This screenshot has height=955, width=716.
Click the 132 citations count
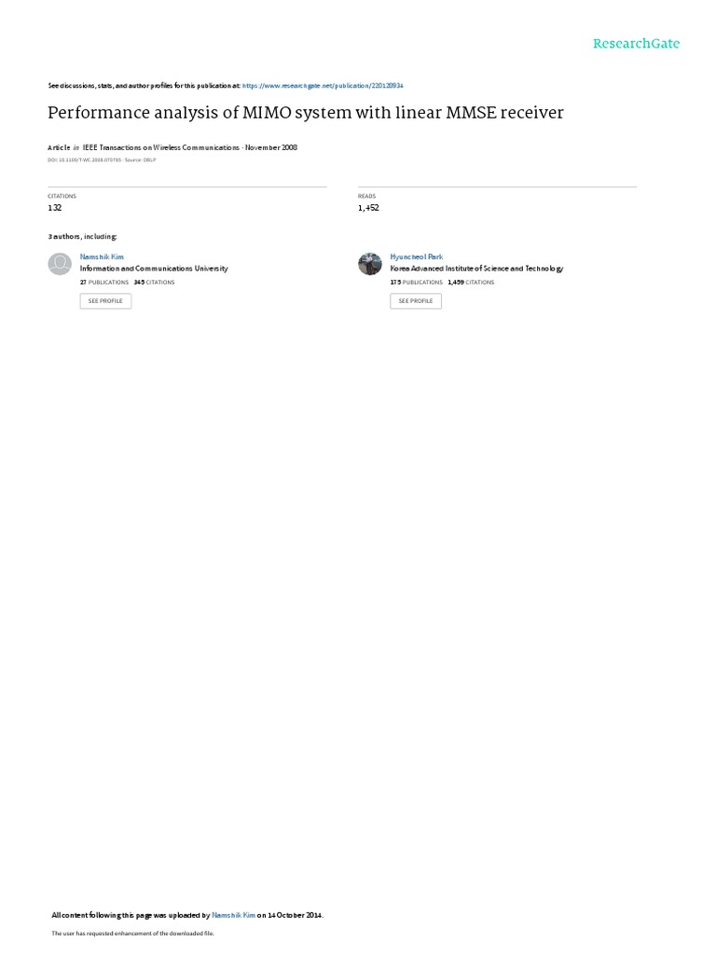[55, 208]
